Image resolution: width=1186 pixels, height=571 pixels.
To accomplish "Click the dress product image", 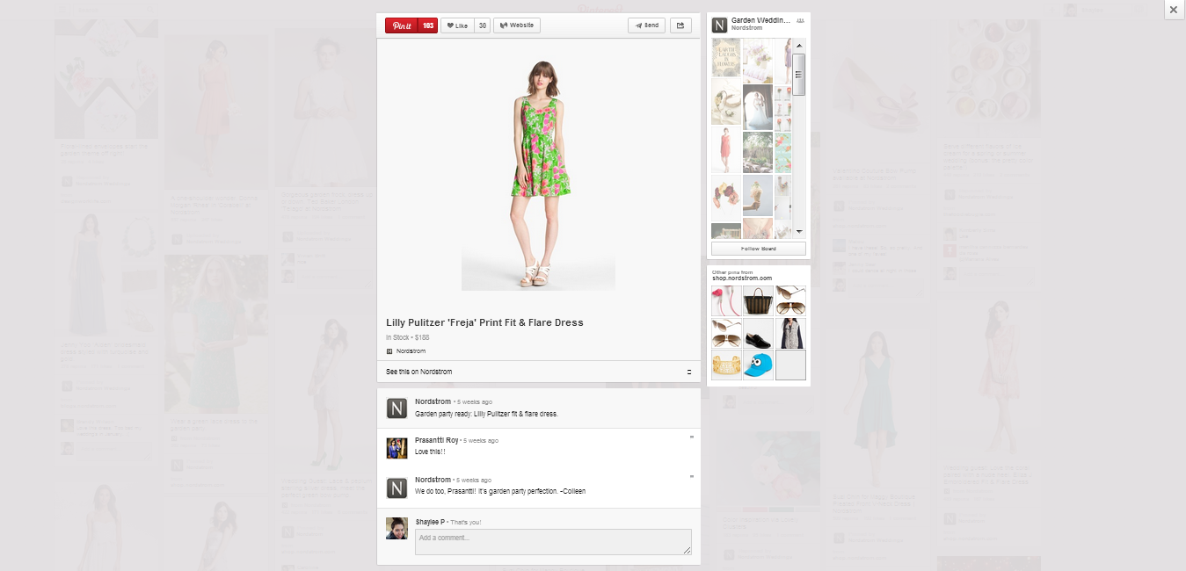I will 538,173.
